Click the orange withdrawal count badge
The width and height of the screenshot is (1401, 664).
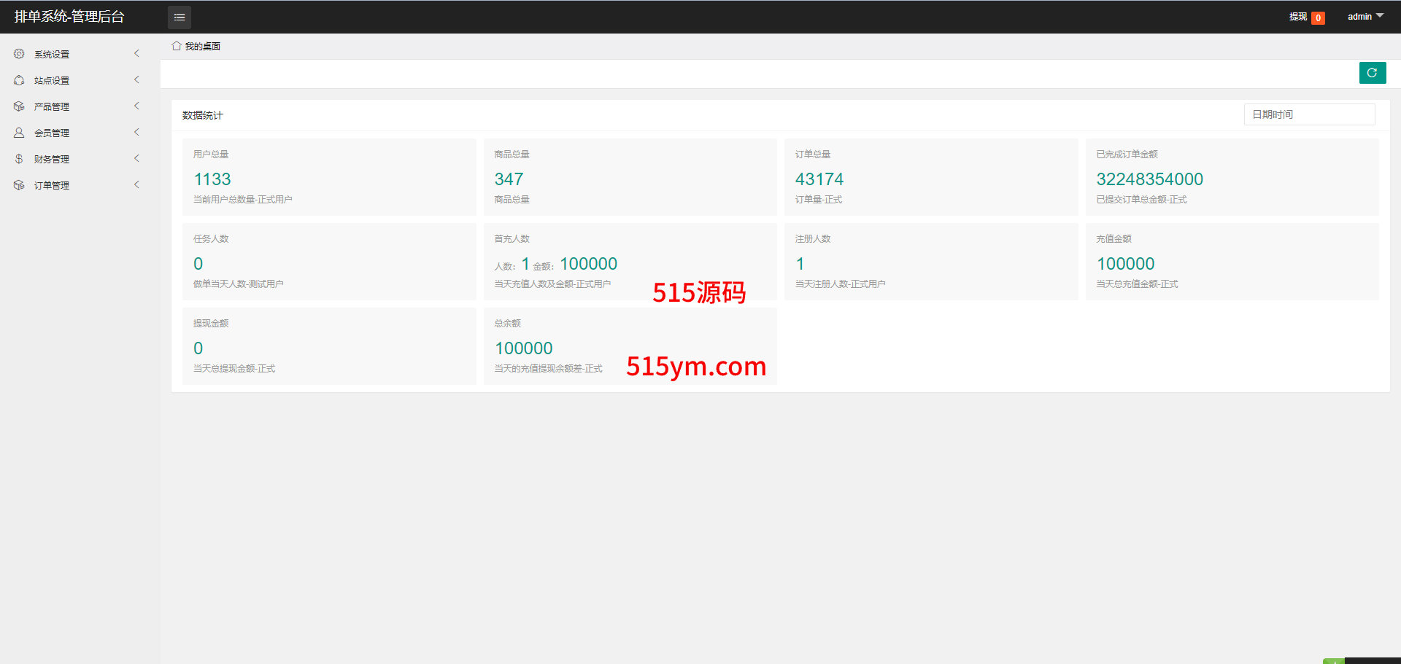coord(1318,18)
